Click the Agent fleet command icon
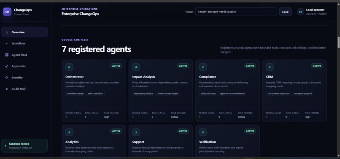The width and height of the screenshot is (340, 159). pyautogui.click(x=7, y=55)
